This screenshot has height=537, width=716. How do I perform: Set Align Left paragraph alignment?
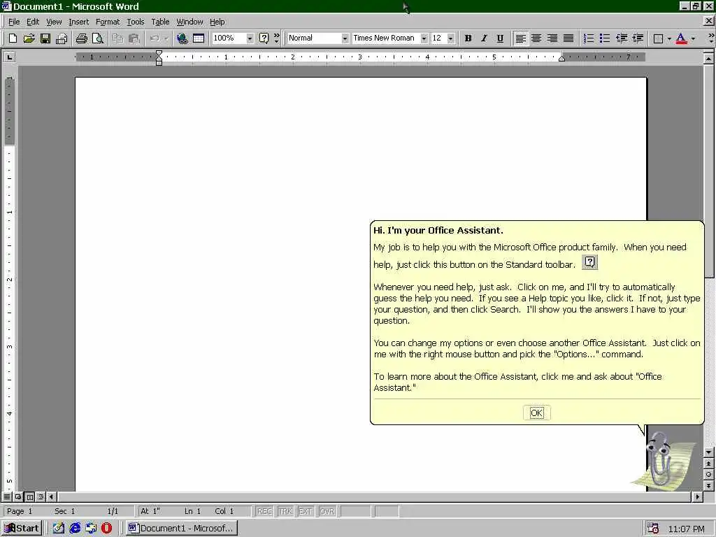pos(520,38)
